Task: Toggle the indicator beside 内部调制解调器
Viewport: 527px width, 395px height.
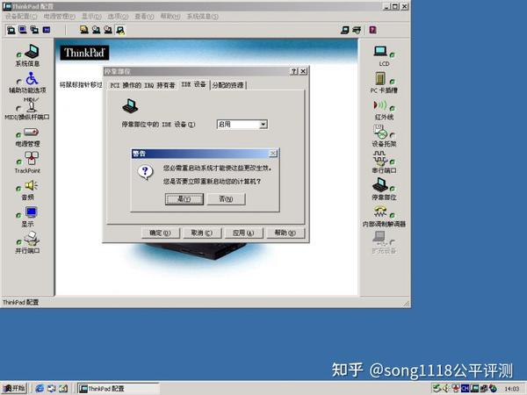Action: pyautogui.click(x=393, y=215)
